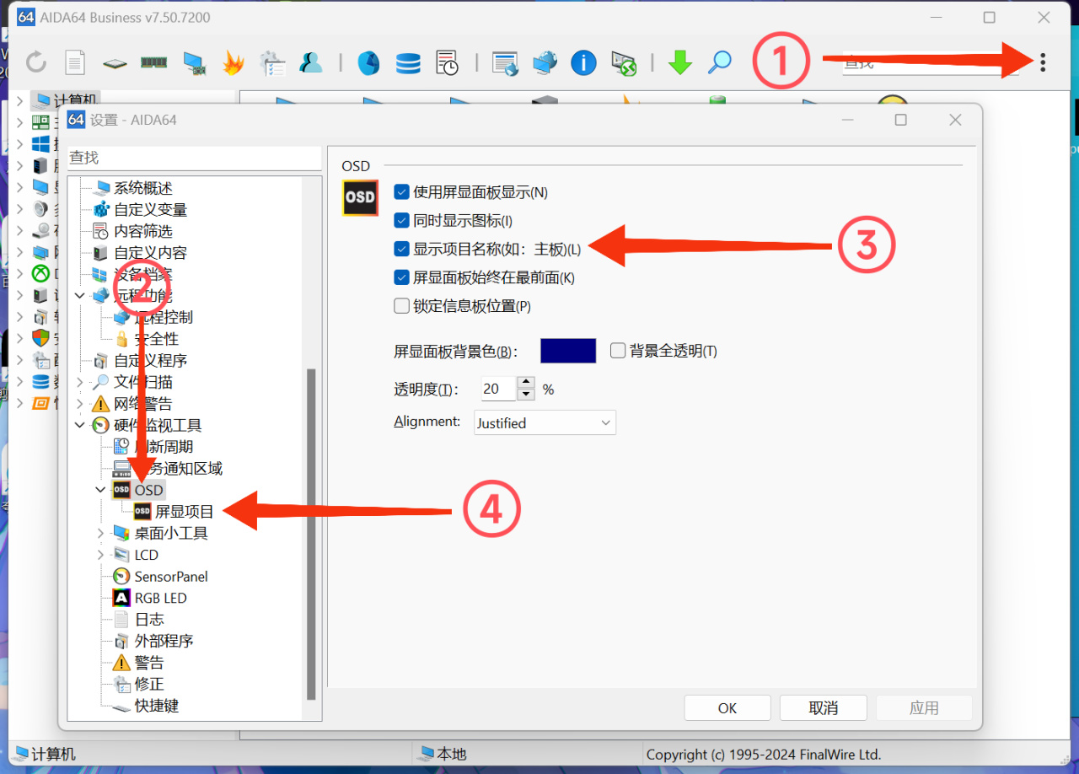Toggle 屏显面板始终在最前面(K) checkbox

(401, 277)
